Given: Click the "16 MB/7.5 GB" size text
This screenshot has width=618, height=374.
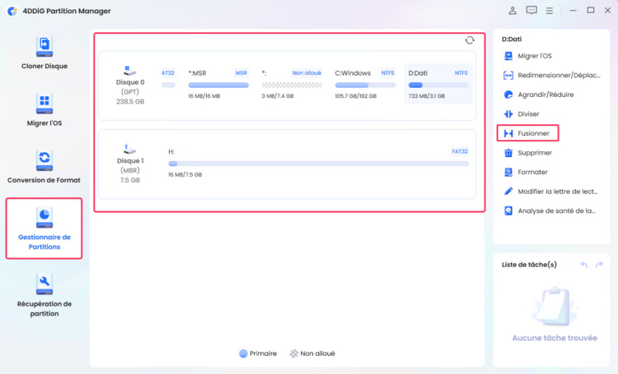Looking at the screenshot, I should (x=185, y=174).
